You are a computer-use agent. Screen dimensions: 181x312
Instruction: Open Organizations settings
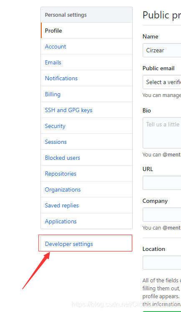pos(86,189)
